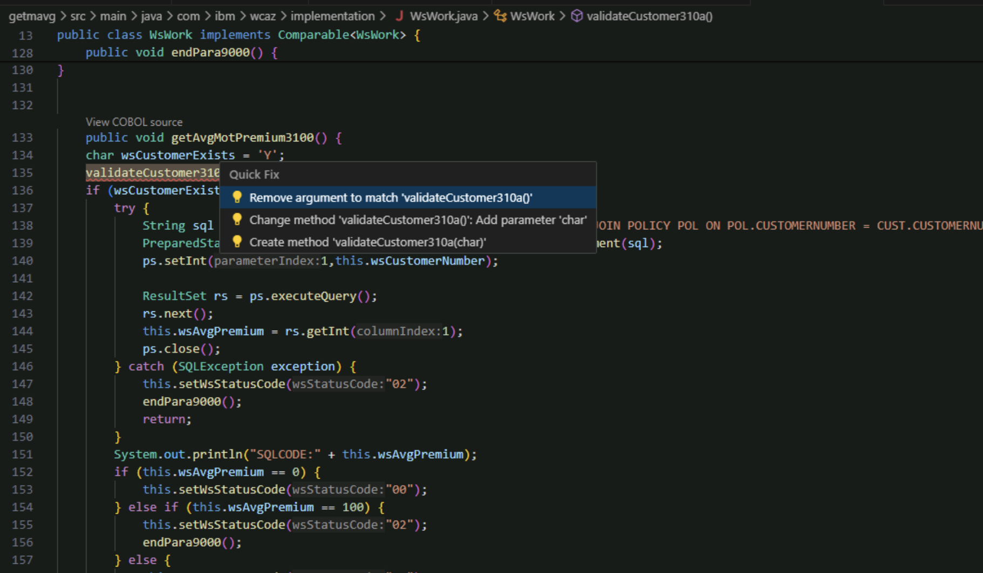This screenshot has width=983, height=573.
Task: Click lightbulb icon beside 'Change method' fix
Action: point(237,219)
